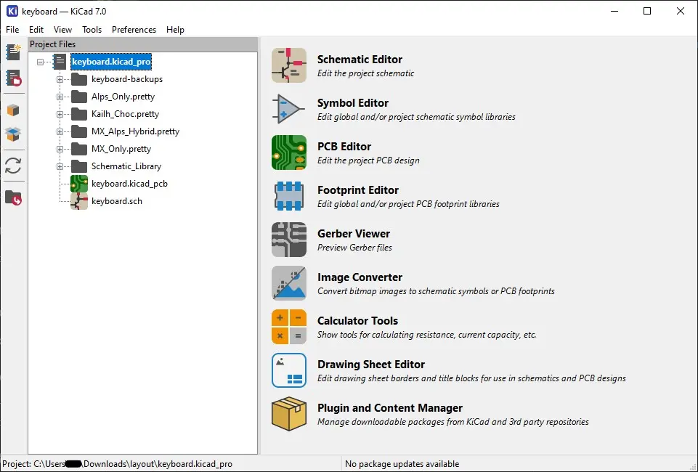The width and height of the screenshot is (698, 472).
Task: Expand the MX_Only.pretty folder
Action: pos(60,149)
